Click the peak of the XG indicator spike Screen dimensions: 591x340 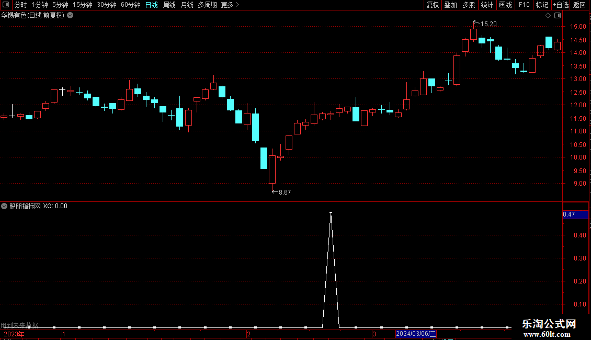[331, 213]
